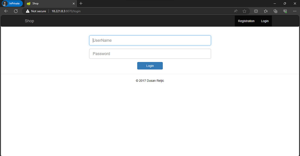The height and width of the screenshot is (156, 300).
Task: Click the InPrivate profile badge
Action: point(12,3)
